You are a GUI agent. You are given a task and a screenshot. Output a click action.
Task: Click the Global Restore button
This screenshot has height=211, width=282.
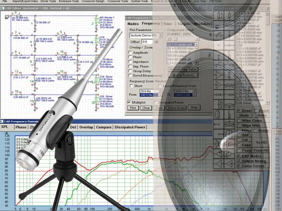182,75
